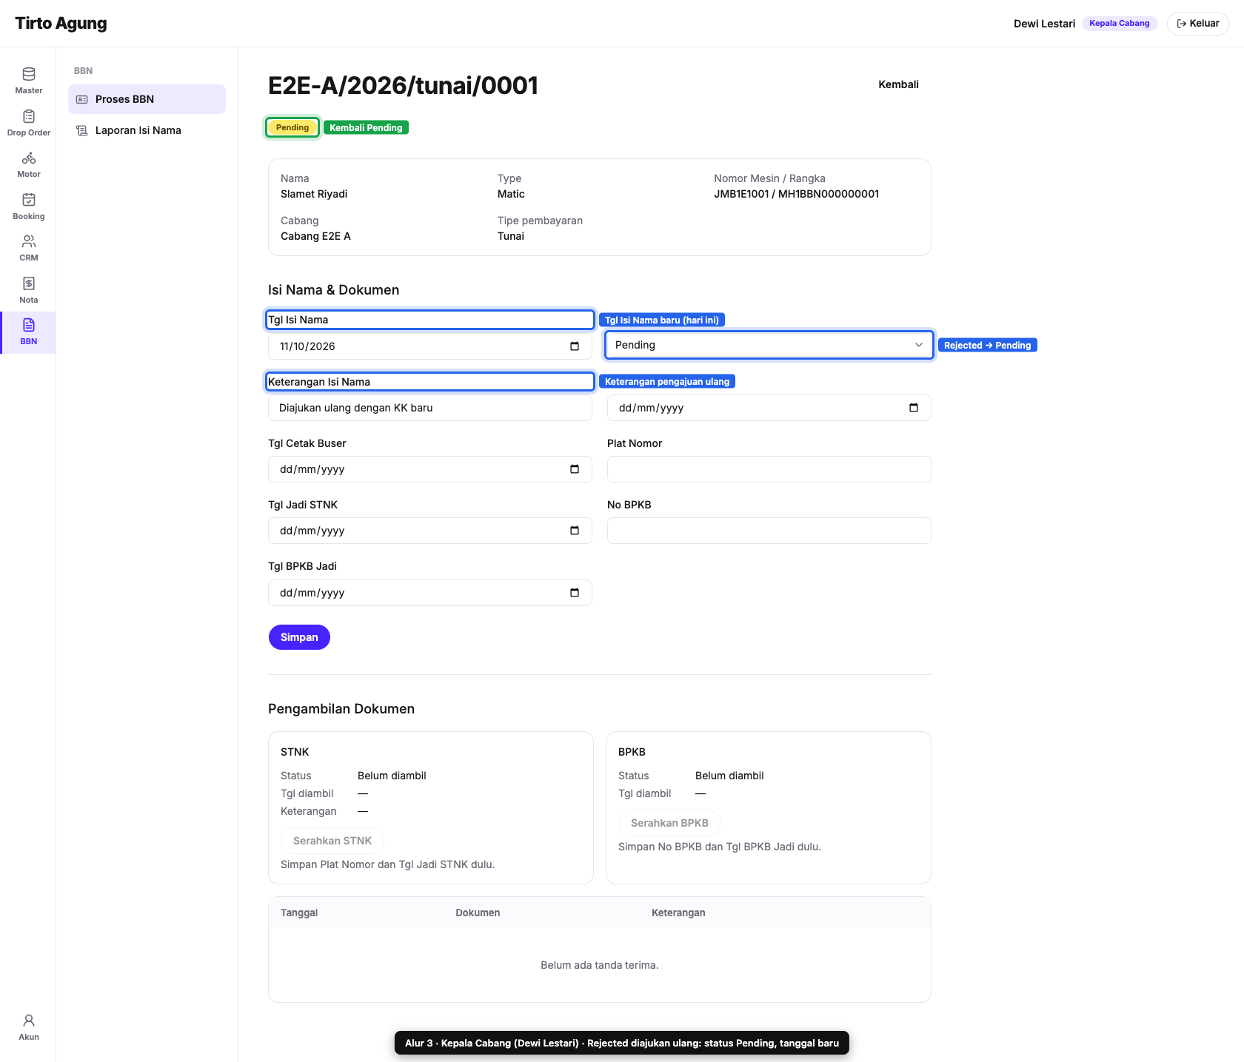This screenshot has width=1244, height=1062.
Task: Open calendar picker for Tgl Jadi STNK
Action: [575, 531]
